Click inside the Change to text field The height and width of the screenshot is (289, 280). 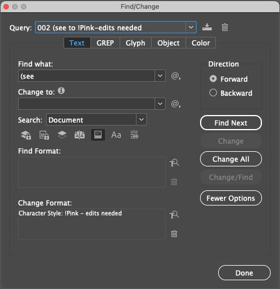(86, 104)
